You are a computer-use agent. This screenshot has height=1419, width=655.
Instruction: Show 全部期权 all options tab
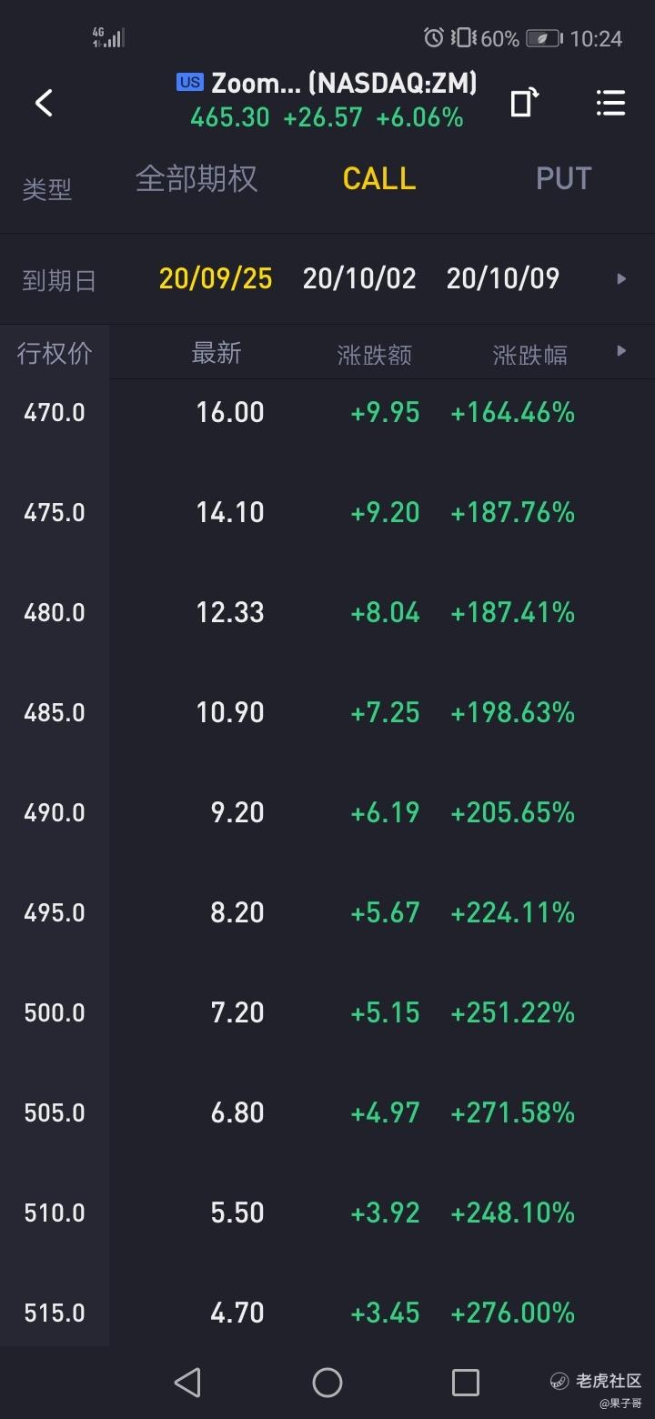[196, 178]
